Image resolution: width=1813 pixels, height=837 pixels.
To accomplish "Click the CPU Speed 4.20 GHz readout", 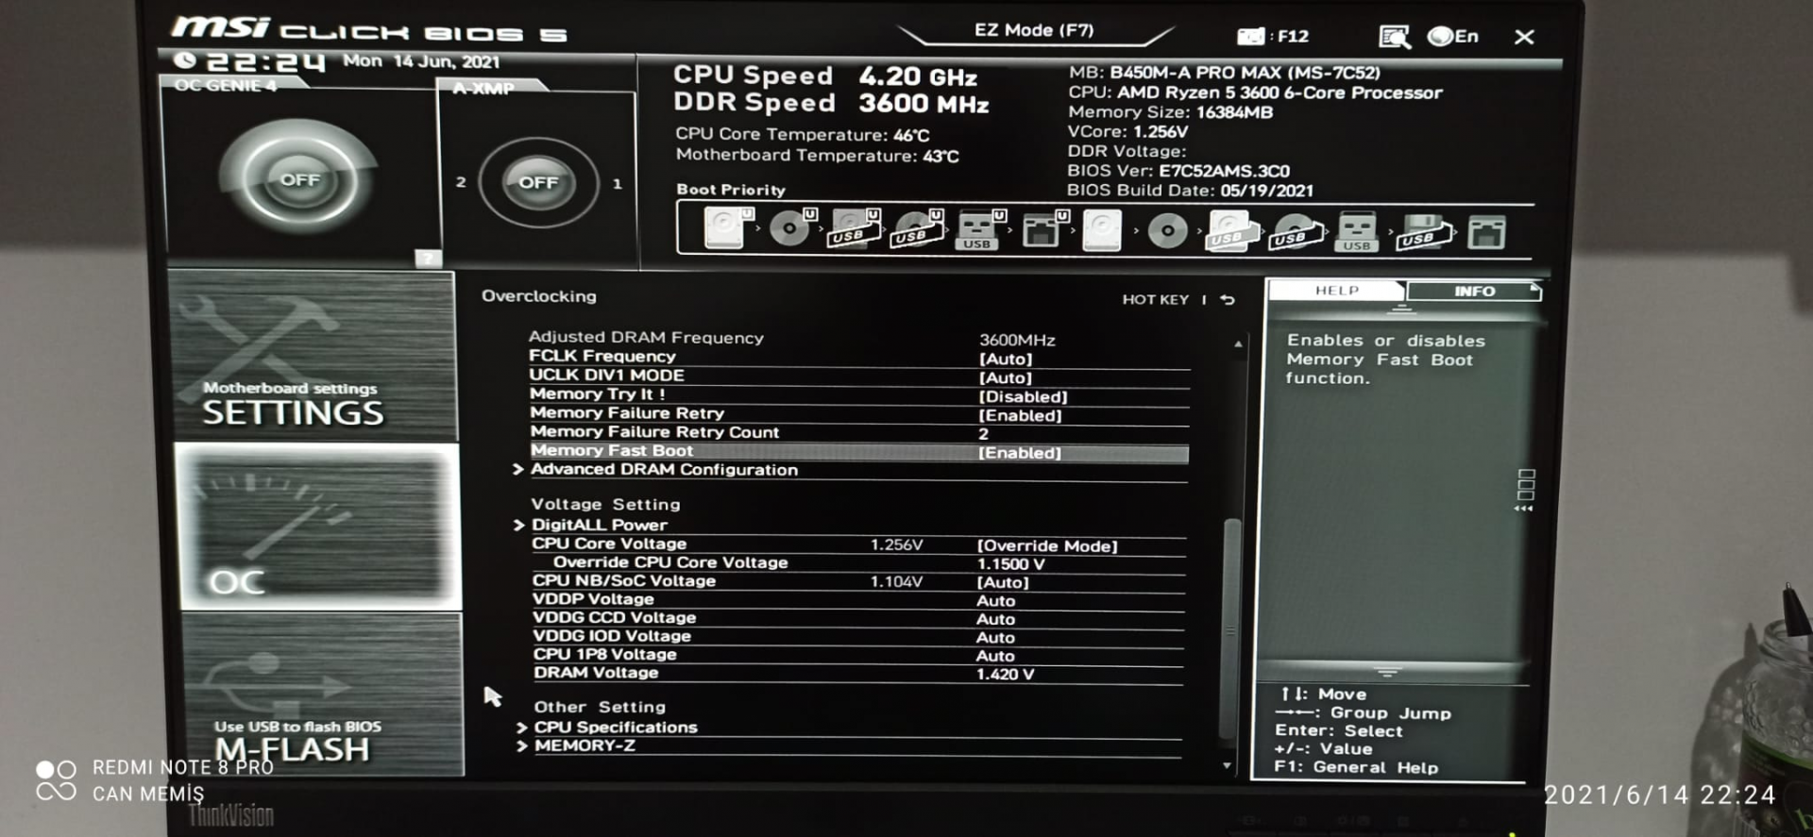I will click(825, 75).
